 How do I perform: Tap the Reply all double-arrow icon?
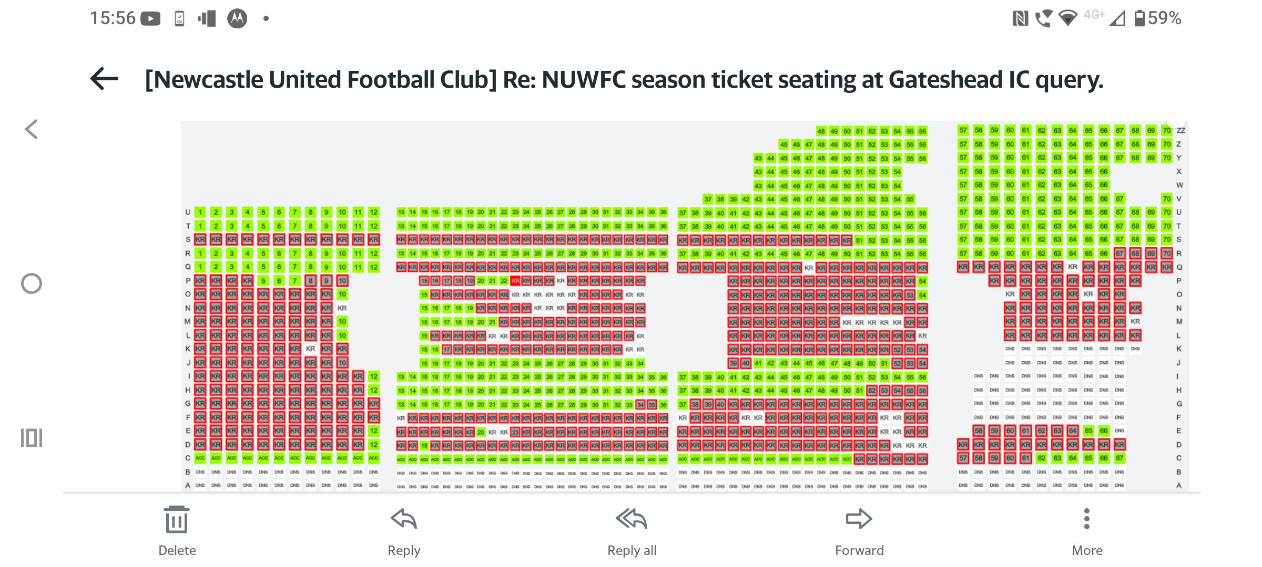[x=632, y=519]
